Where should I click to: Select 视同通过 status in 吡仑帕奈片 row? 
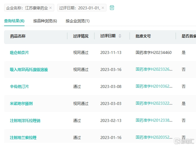pyautogui.click(x=81, y=52)
